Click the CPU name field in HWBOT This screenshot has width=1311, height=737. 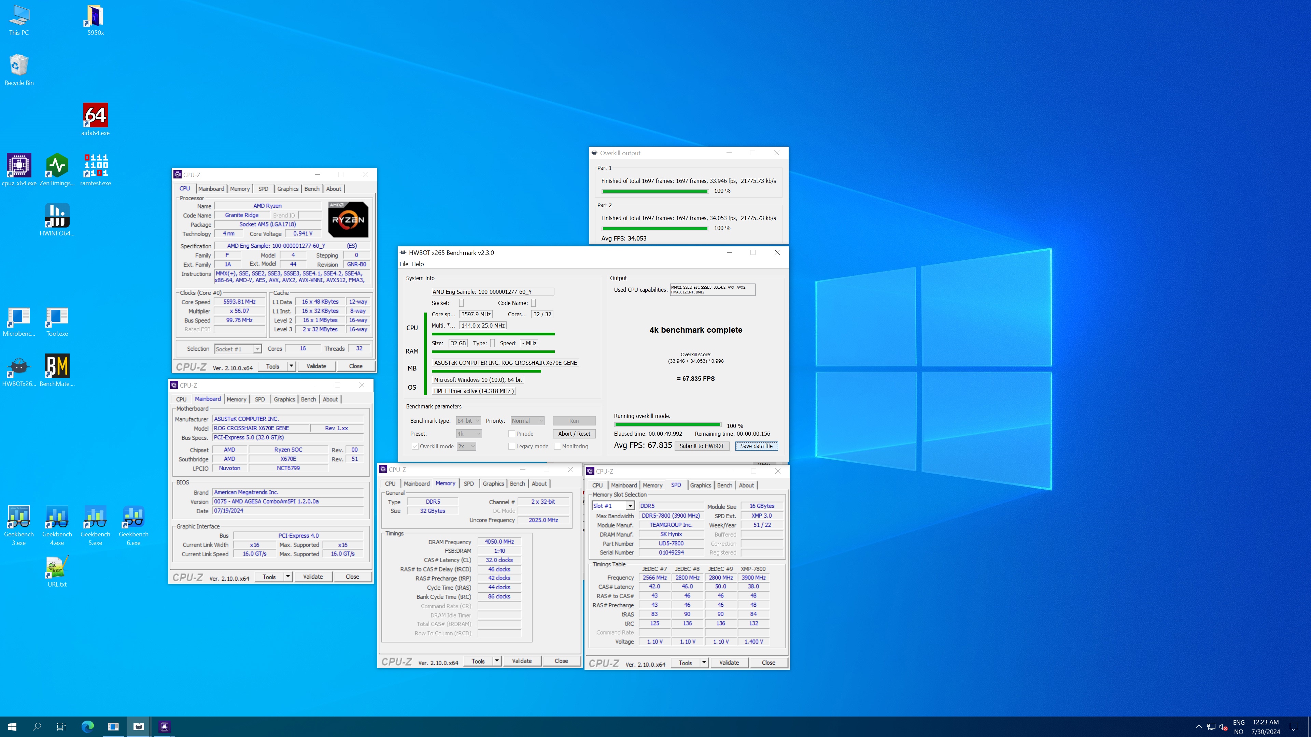coord(493,291)
